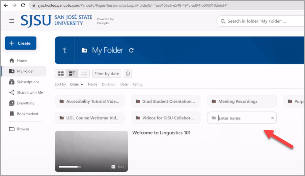
Task: Click the browser reload button
Action: tap(23, 6)
